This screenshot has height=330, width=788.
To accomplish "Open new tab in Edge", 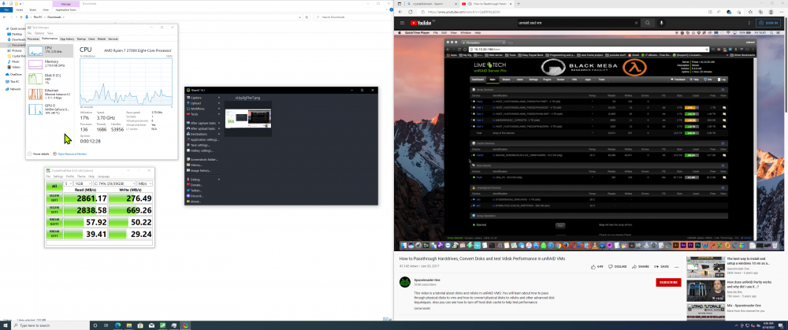I will tap(519, 3).
